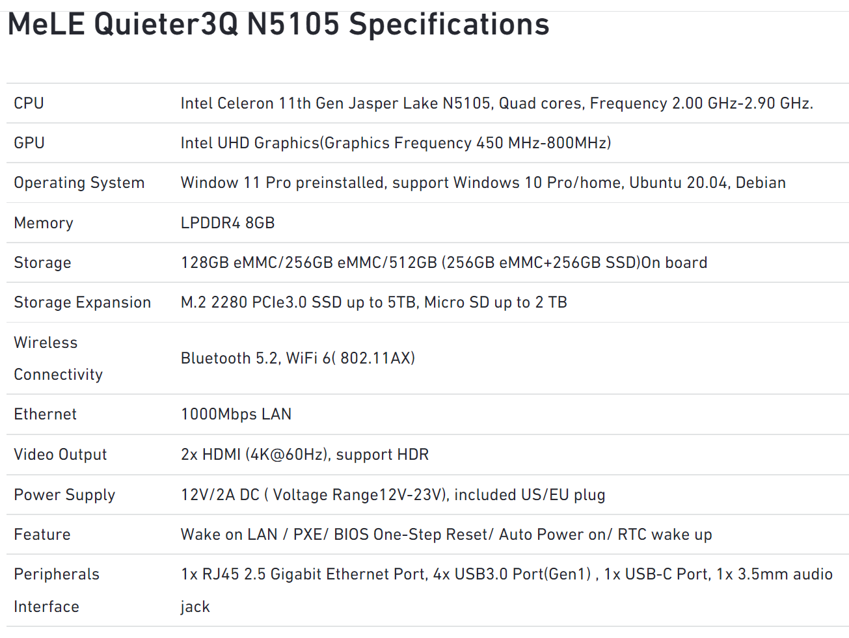The height and width of the screenshot is (638, 849).
Task: Click the 128GB eMMC storage options text
Action: 444,263
